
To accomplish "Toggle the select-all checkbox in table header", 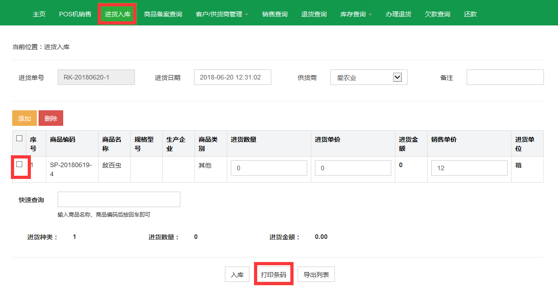I will click(x=19, y=139).
